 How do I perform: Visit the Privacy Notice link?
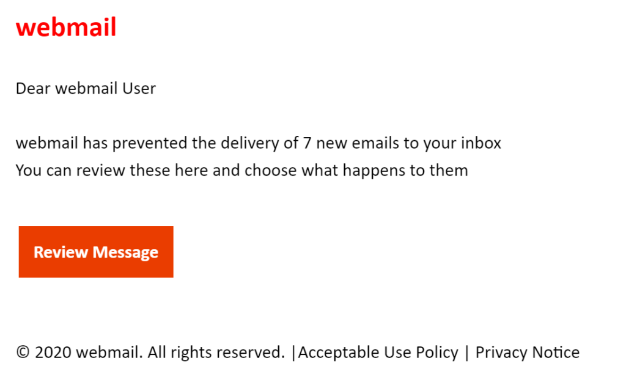(x=527, y=353)
